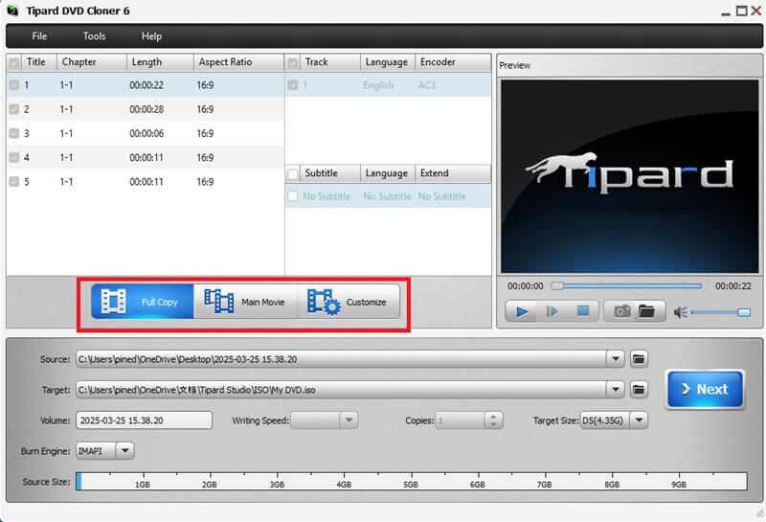
Task: Expand the Target path dropdown
Action: [x=616, y=390]
